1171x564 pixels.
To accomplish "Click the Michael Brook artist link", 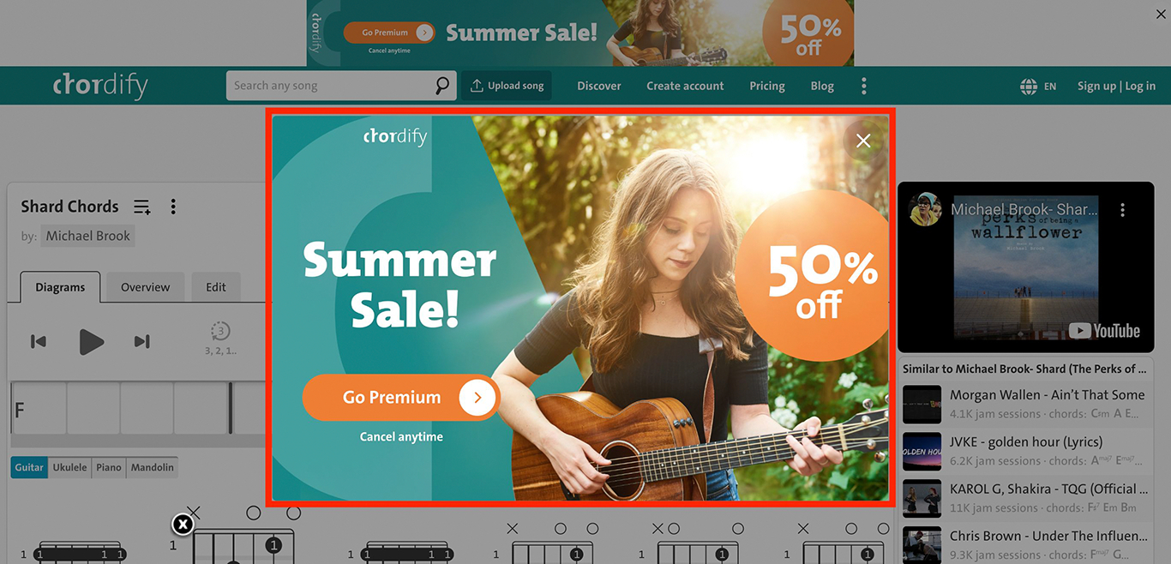I will (88, 236).
